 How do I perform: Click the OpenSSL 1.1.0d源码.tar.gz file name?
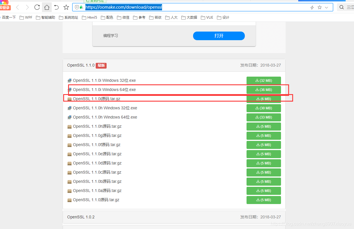pos(97,163)
